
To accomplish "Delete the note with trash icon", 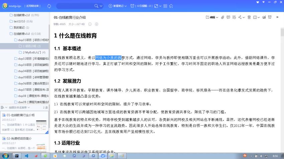I will tap(249, 17).
